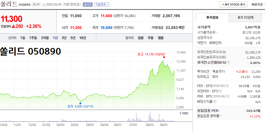Viewport: 265px width, 132px height.
Task: Click the 코스닥 102위 ranking value
Action: pyautogui.click(x=251, y=33)
